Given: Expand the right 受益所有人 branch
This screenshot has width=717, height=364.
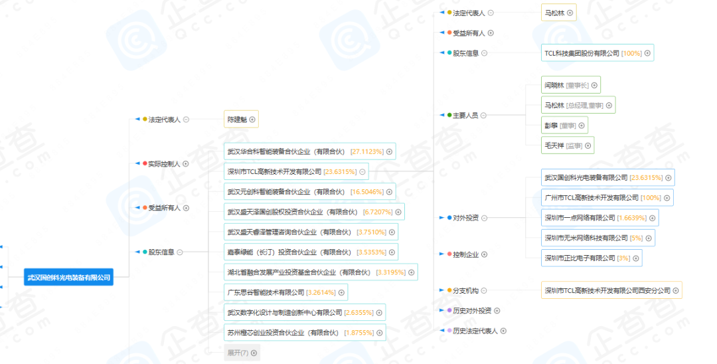Looking at the screenshot, I should [x=491, y=33].
